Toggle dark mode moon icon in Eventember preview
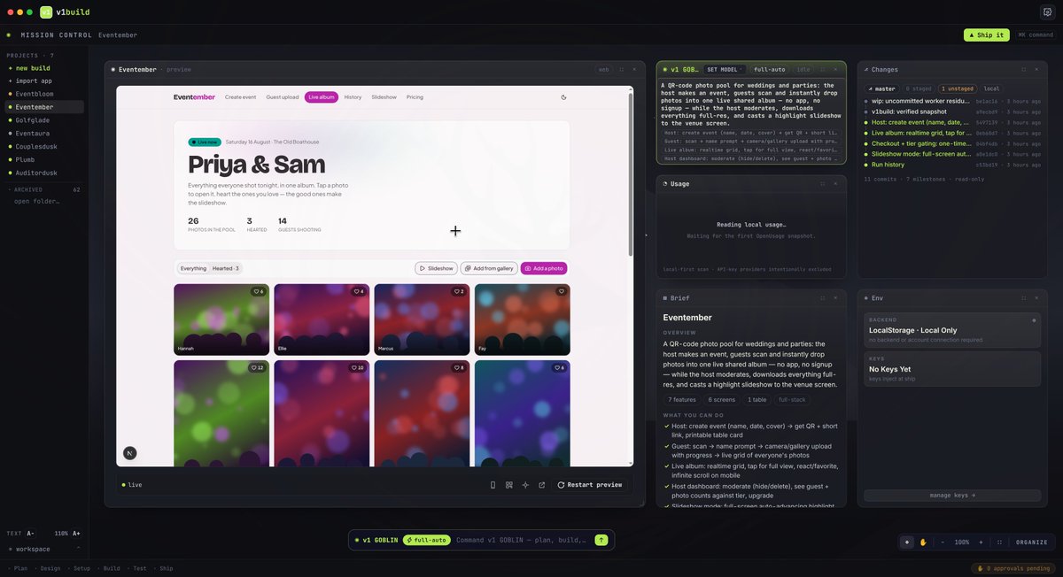Screen dimensions: 1063x577 (563, 97)
